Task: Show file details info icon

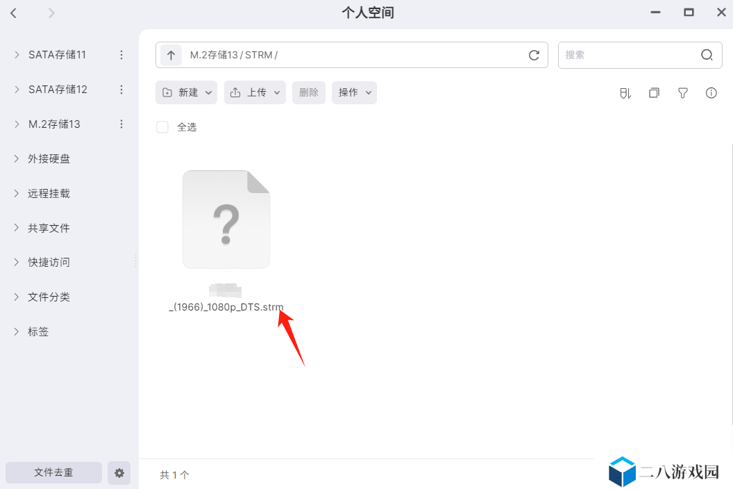Action: 711,93
